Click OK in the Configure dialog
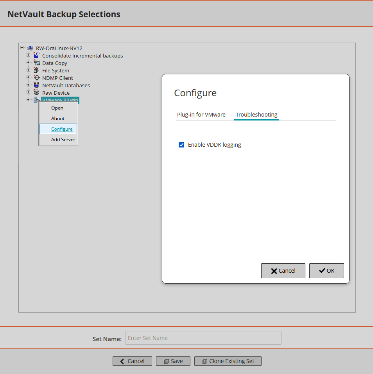373x374 pixels. pyautogui.click(x=326, y=270)
